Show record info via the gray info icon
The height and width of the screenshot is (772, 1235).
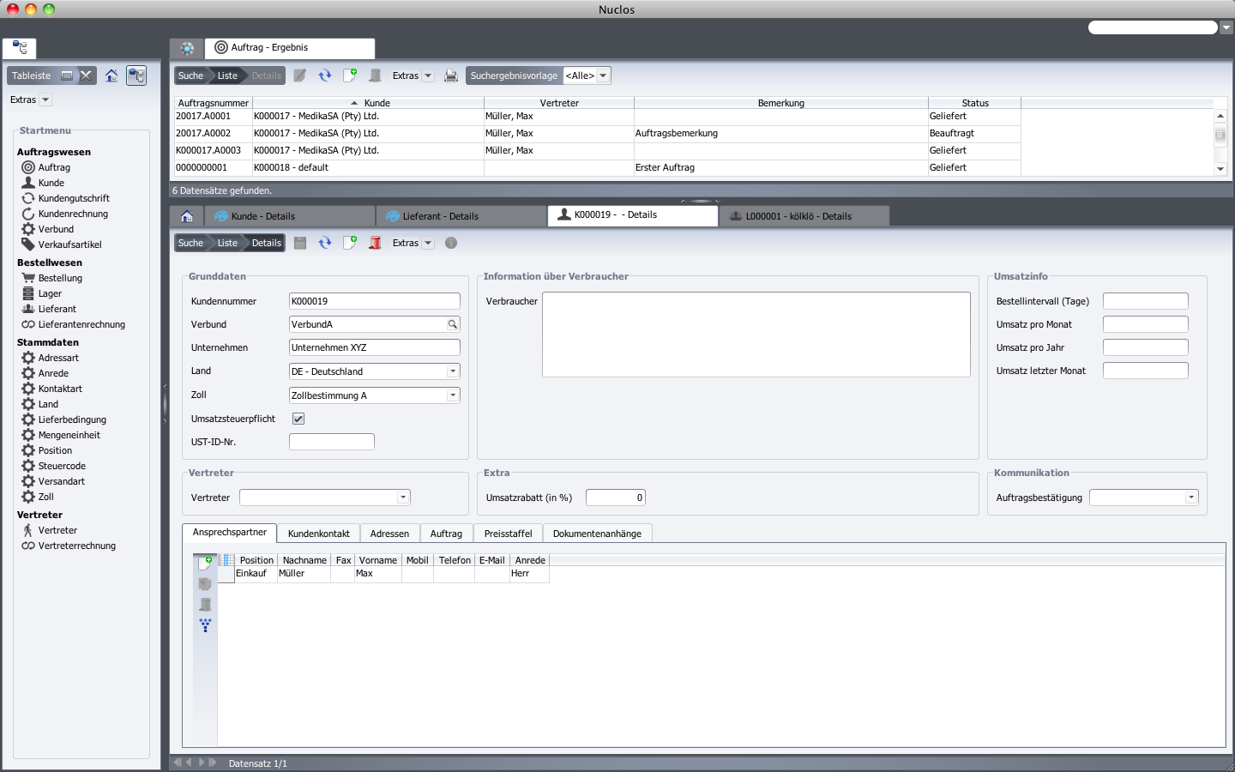tap(451, 243)
